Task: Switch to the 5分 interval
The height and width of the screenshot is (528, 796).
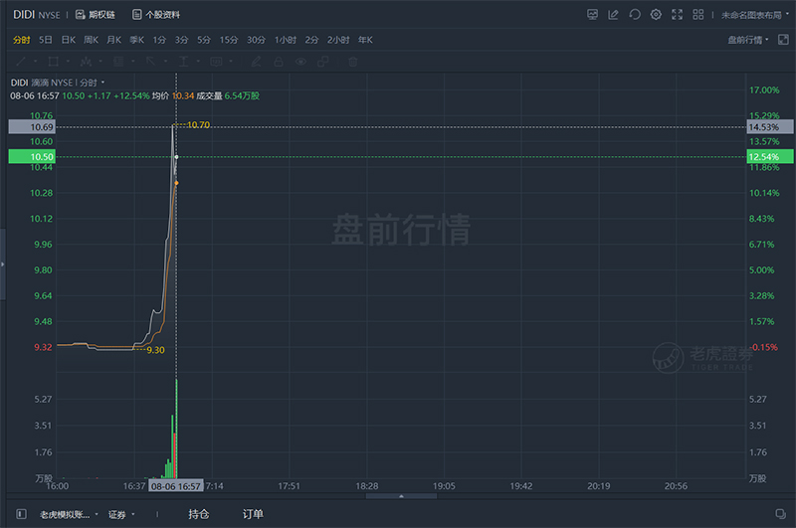Action: 204,40
